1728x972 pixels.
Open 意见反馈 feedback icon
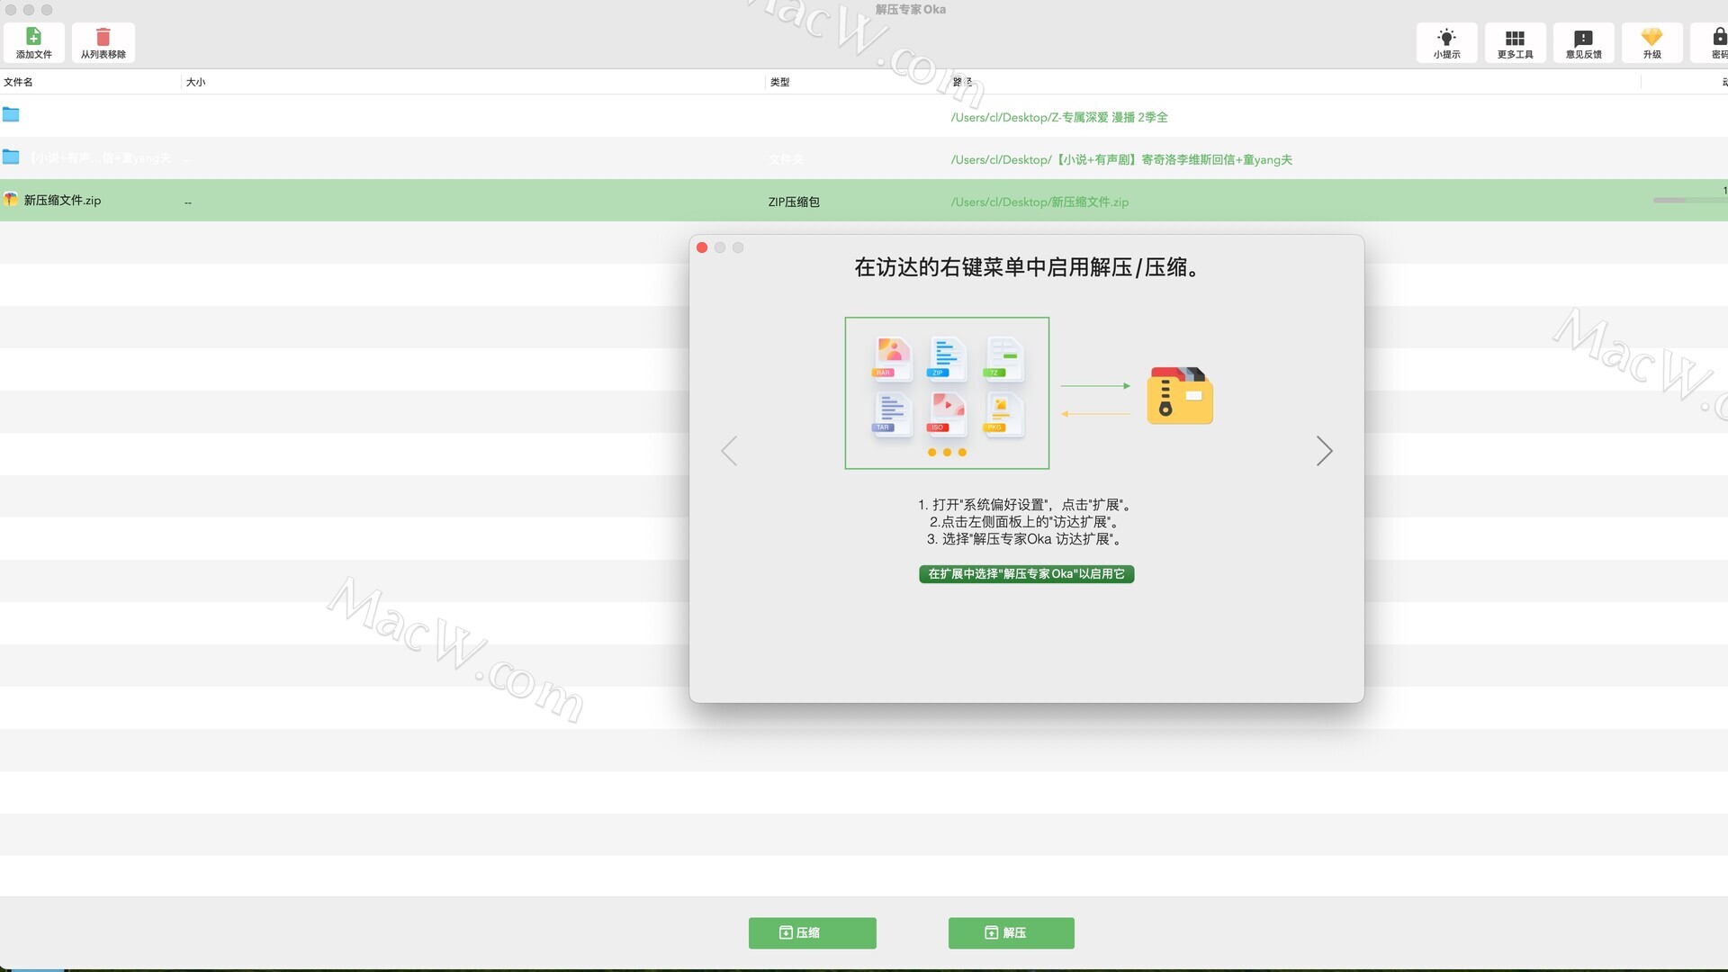(1583, 38)
